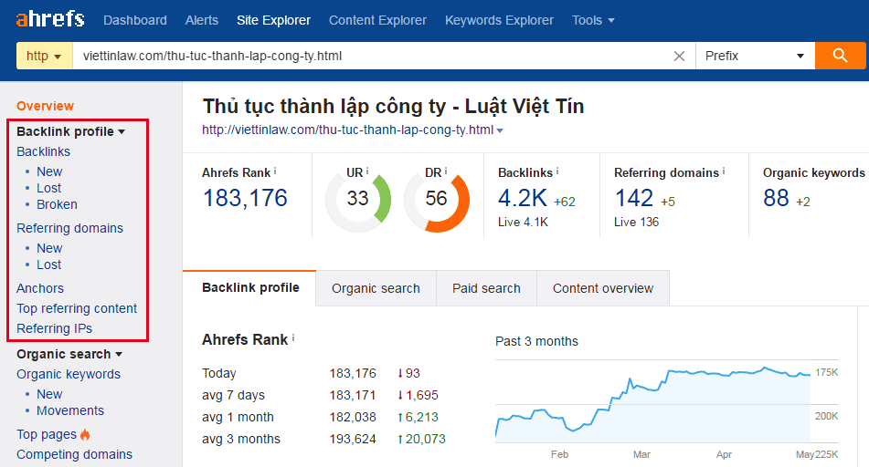Click the avg 3 months value 193,624
Image resolution: width=869 pixels, height=467 pixels.
coord(353,440)
